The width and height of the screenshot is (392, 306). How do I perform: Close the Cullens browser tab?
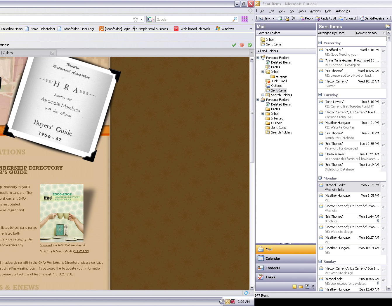point(52,53)
